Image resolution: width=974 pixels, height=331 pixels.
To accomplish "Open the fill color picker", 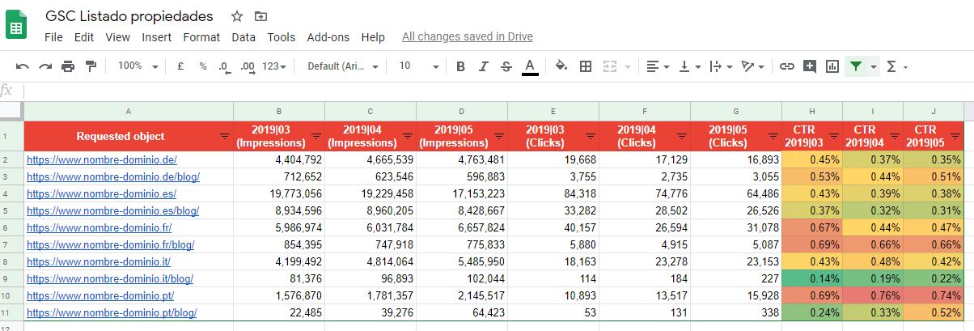I will pyautogui.click(x=562, y=66).
